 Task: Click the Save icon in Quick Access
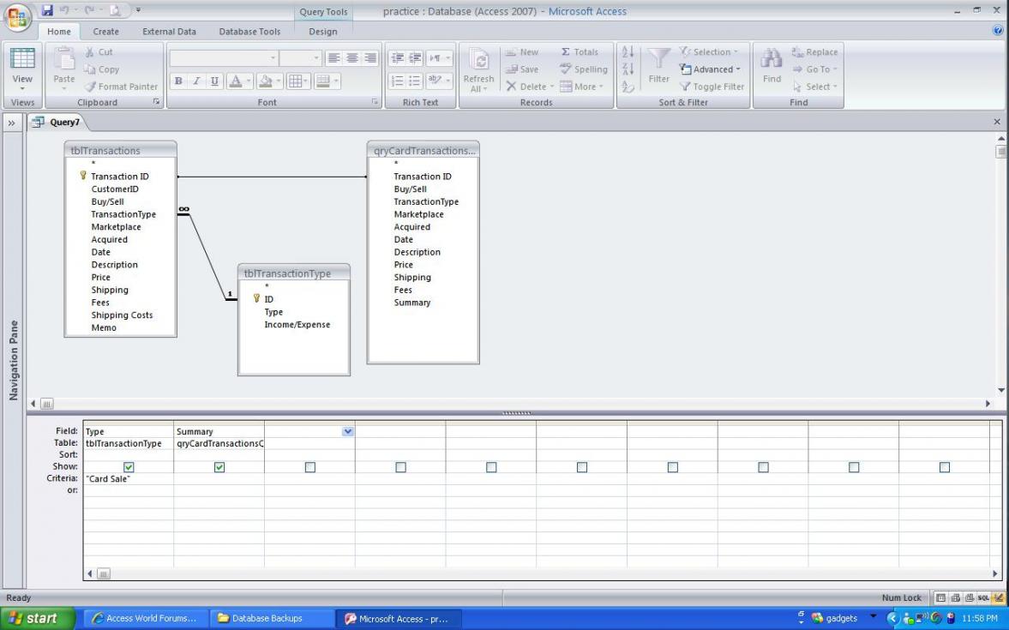coord(48,11)
